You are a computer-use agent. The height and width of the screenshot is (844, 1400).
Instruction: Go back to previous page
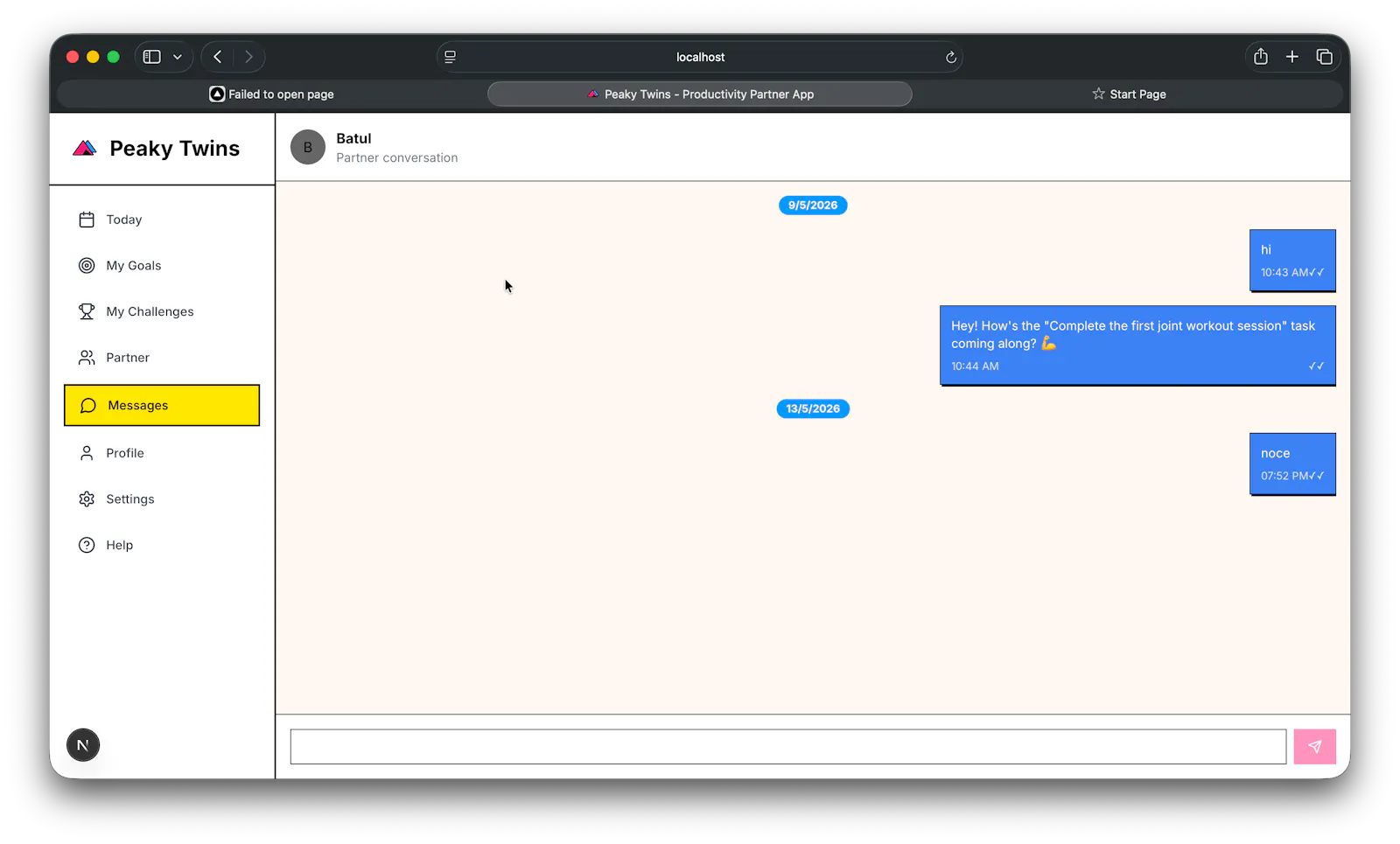click(218, 57)
